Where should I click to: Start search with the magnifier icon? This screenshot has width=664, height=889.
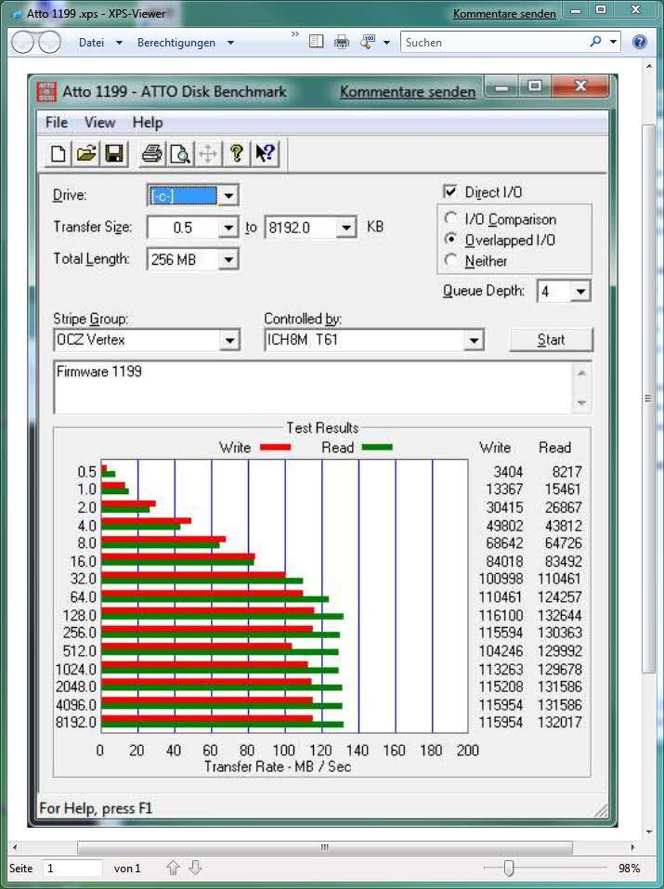pos(595,42)
